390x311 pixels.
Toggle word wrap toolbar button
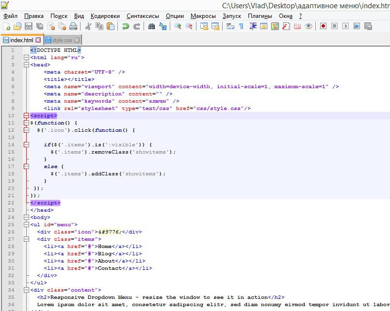pos(230,26)
